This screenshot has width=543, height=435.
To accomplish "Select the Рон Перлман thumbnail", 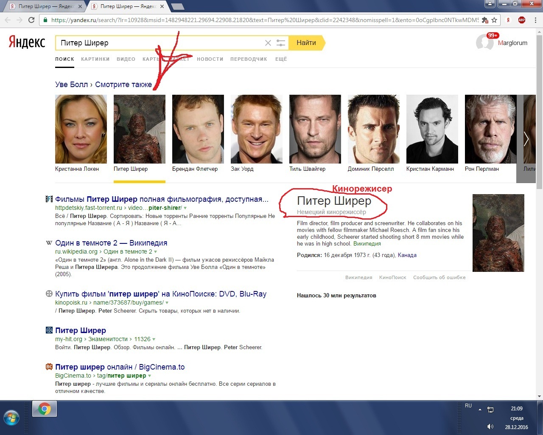I will [x=491, y=129].
